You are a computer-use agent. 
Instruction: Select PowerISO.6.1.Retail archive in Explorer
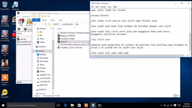point(67,39)
